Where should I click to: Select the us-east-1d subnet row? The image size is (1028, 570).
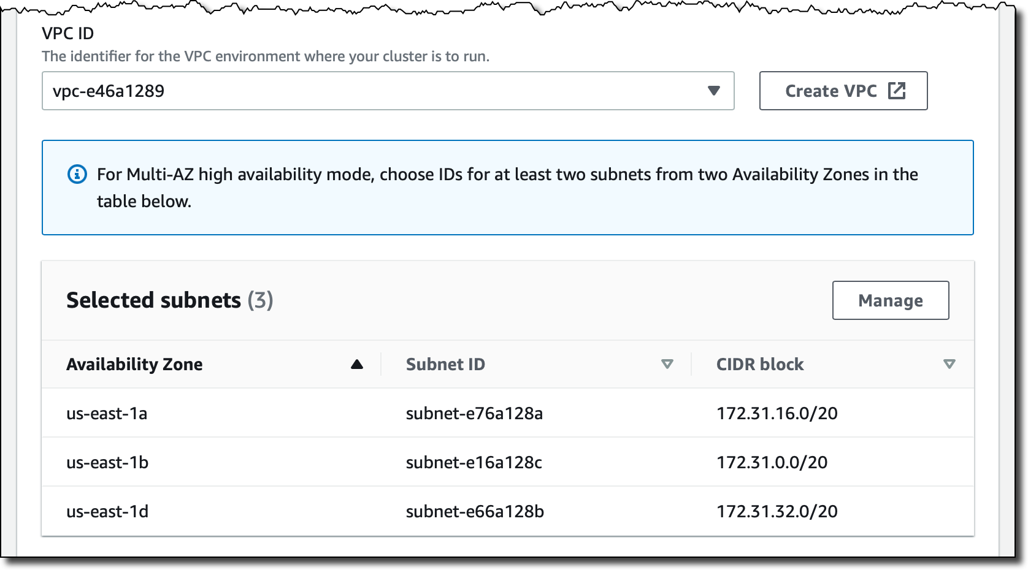508,511
